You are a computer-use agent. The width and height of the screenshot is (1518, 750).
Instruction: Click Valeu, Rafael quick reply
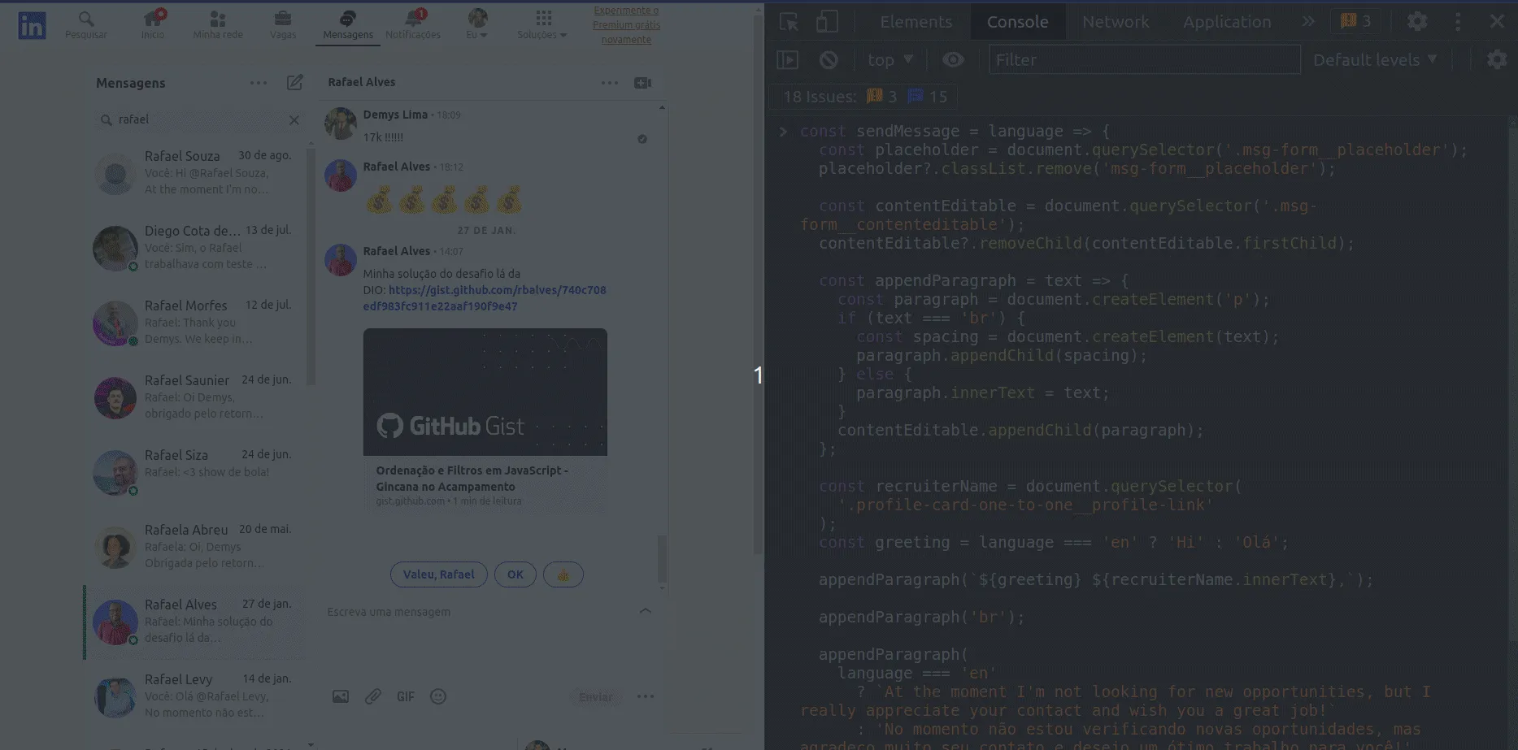click(x=439, y=574)
